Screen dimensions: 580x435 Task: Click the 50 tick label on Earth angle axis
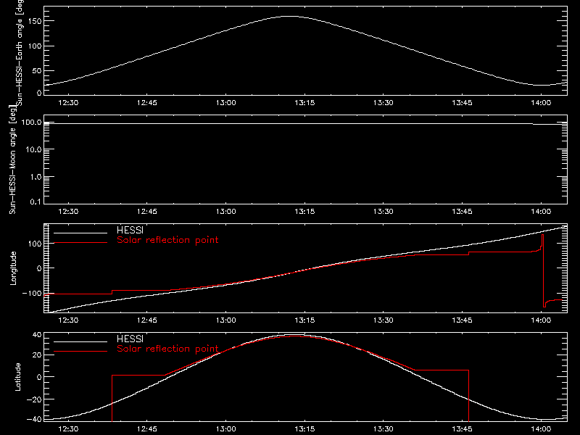(37, 70)
